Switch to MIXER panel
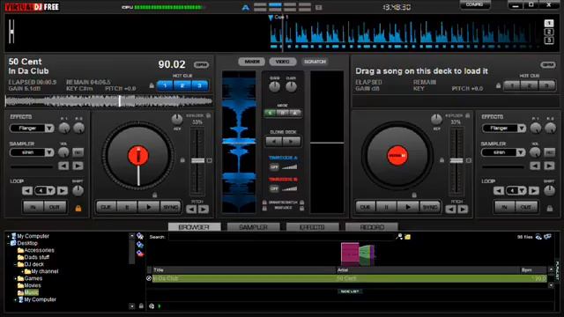564x317 pixels. 252,62
